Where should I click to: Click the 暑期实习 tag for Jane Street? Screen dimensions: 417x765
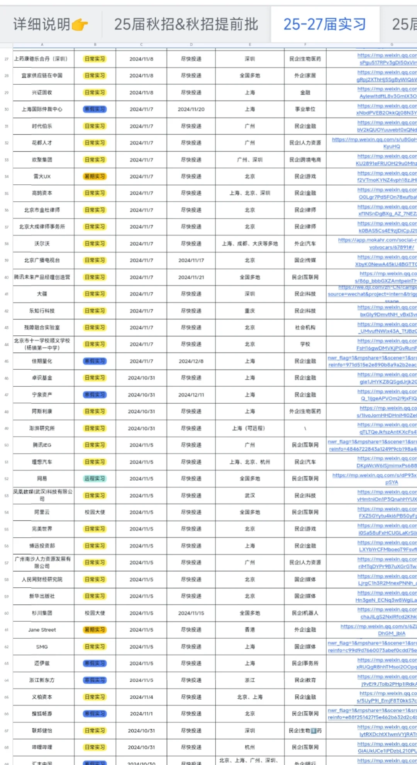[95, 630]
